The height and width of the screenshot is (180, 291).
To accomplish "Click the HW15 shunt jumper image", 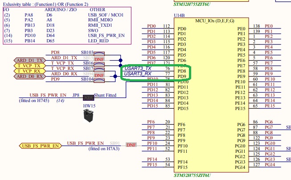I will [x=89, y=115].
